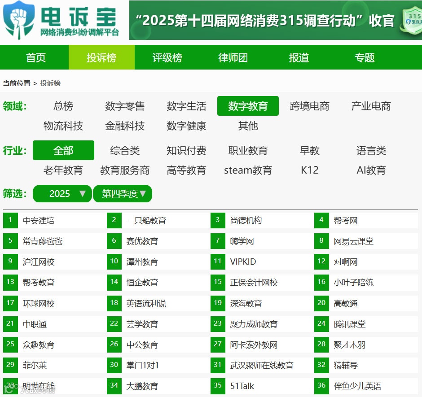Choose the 其他 domain filter
The height and width of the screenshot is (397, 422).
tap(248, 126)
